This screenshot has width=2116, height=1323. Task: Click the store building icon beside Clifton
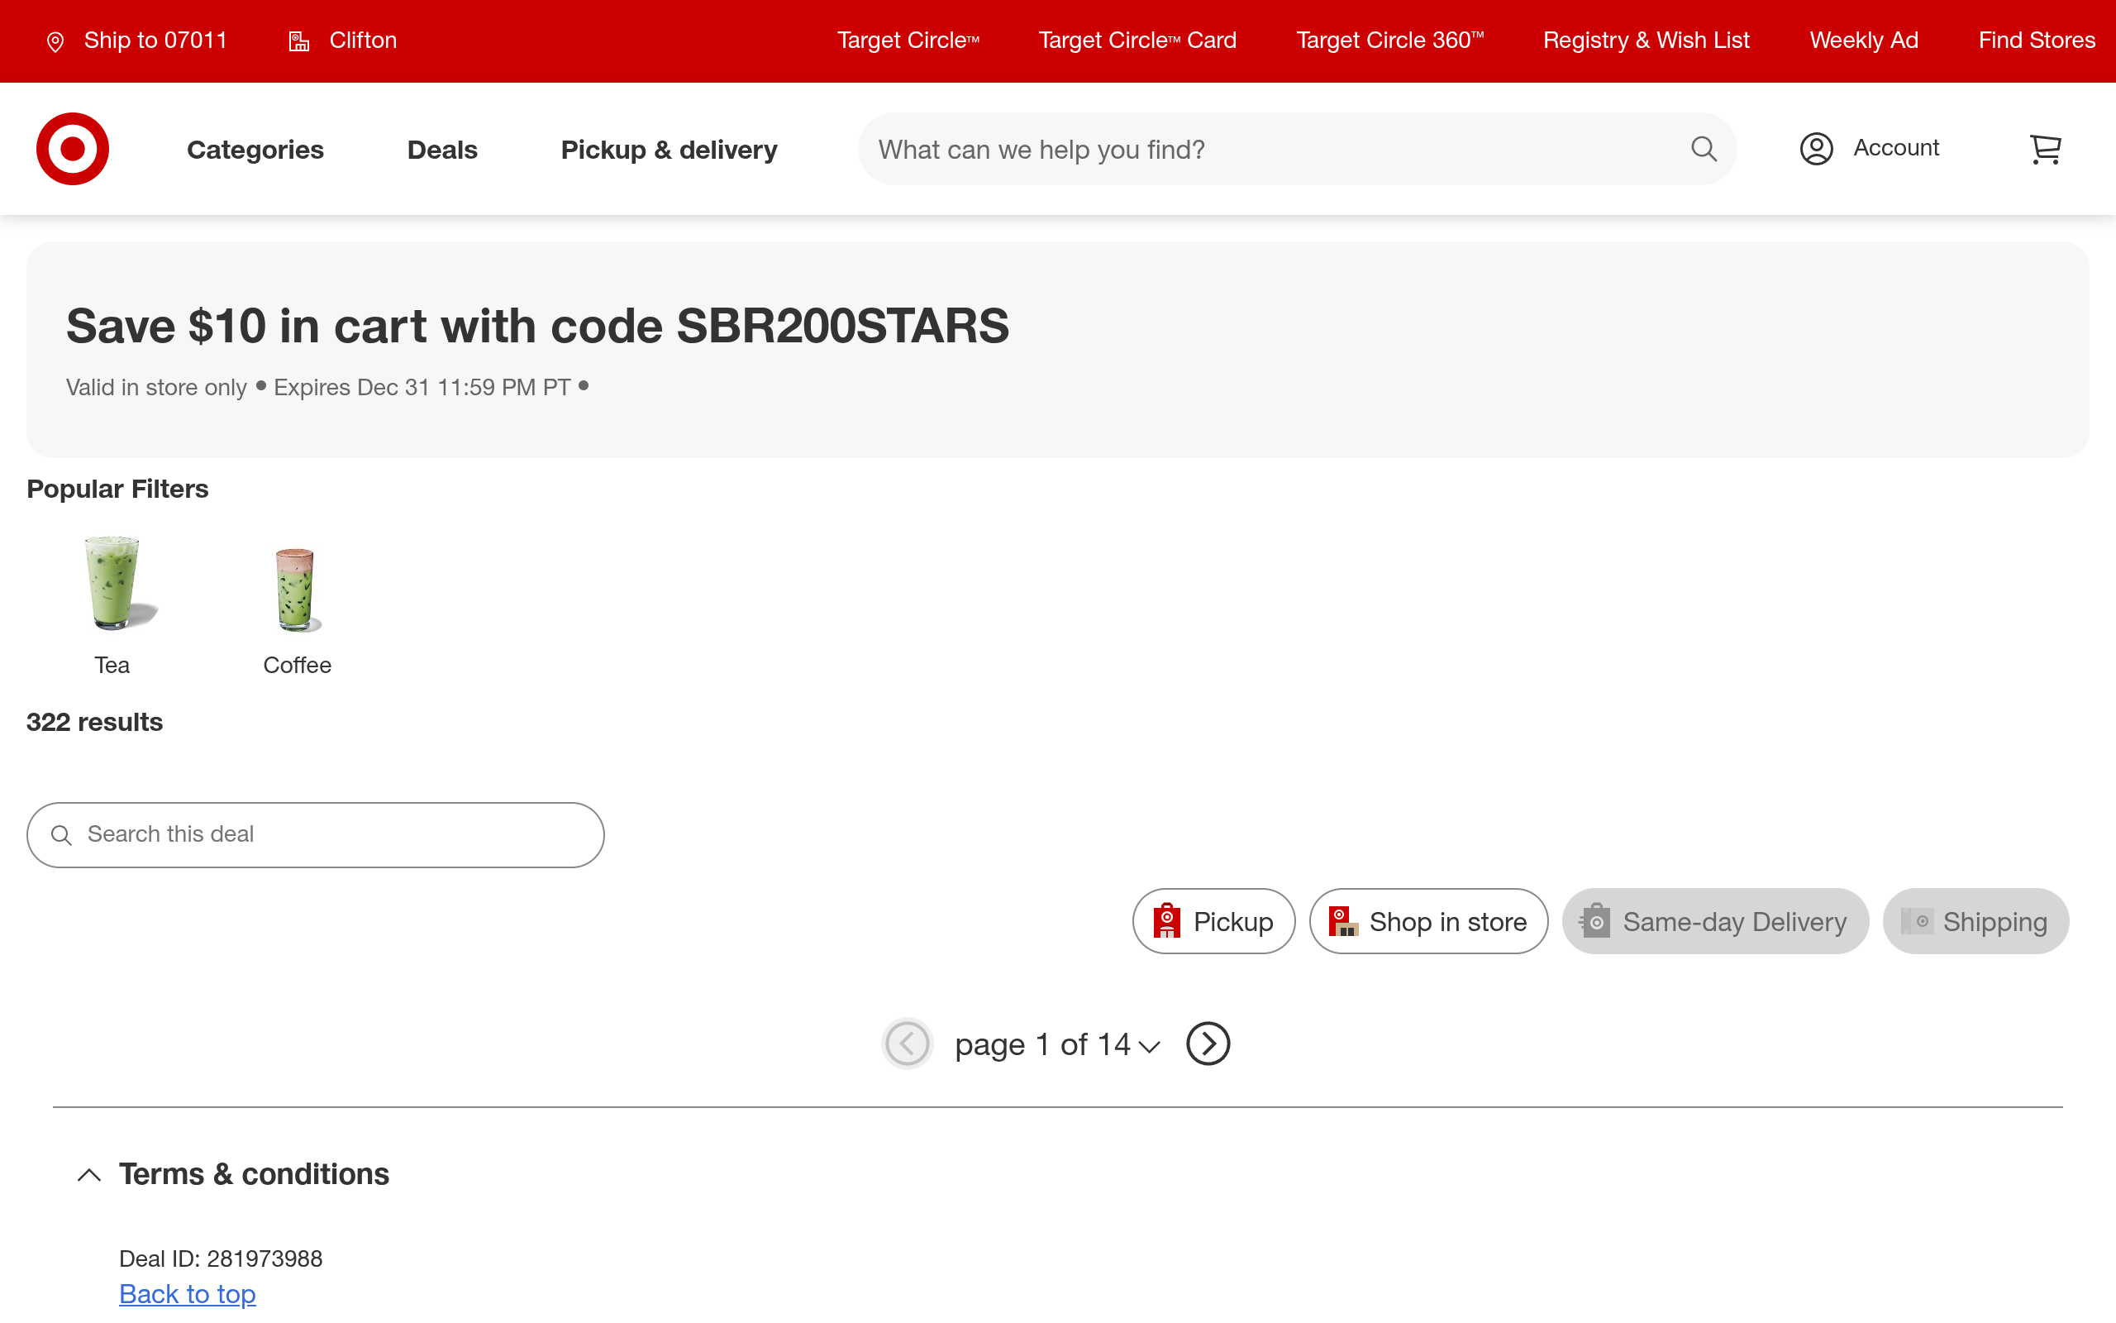click(299, 41)
